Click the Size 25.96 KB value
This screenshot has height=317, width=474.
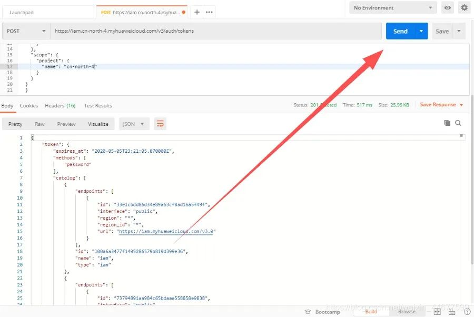[x=399, y=105]
